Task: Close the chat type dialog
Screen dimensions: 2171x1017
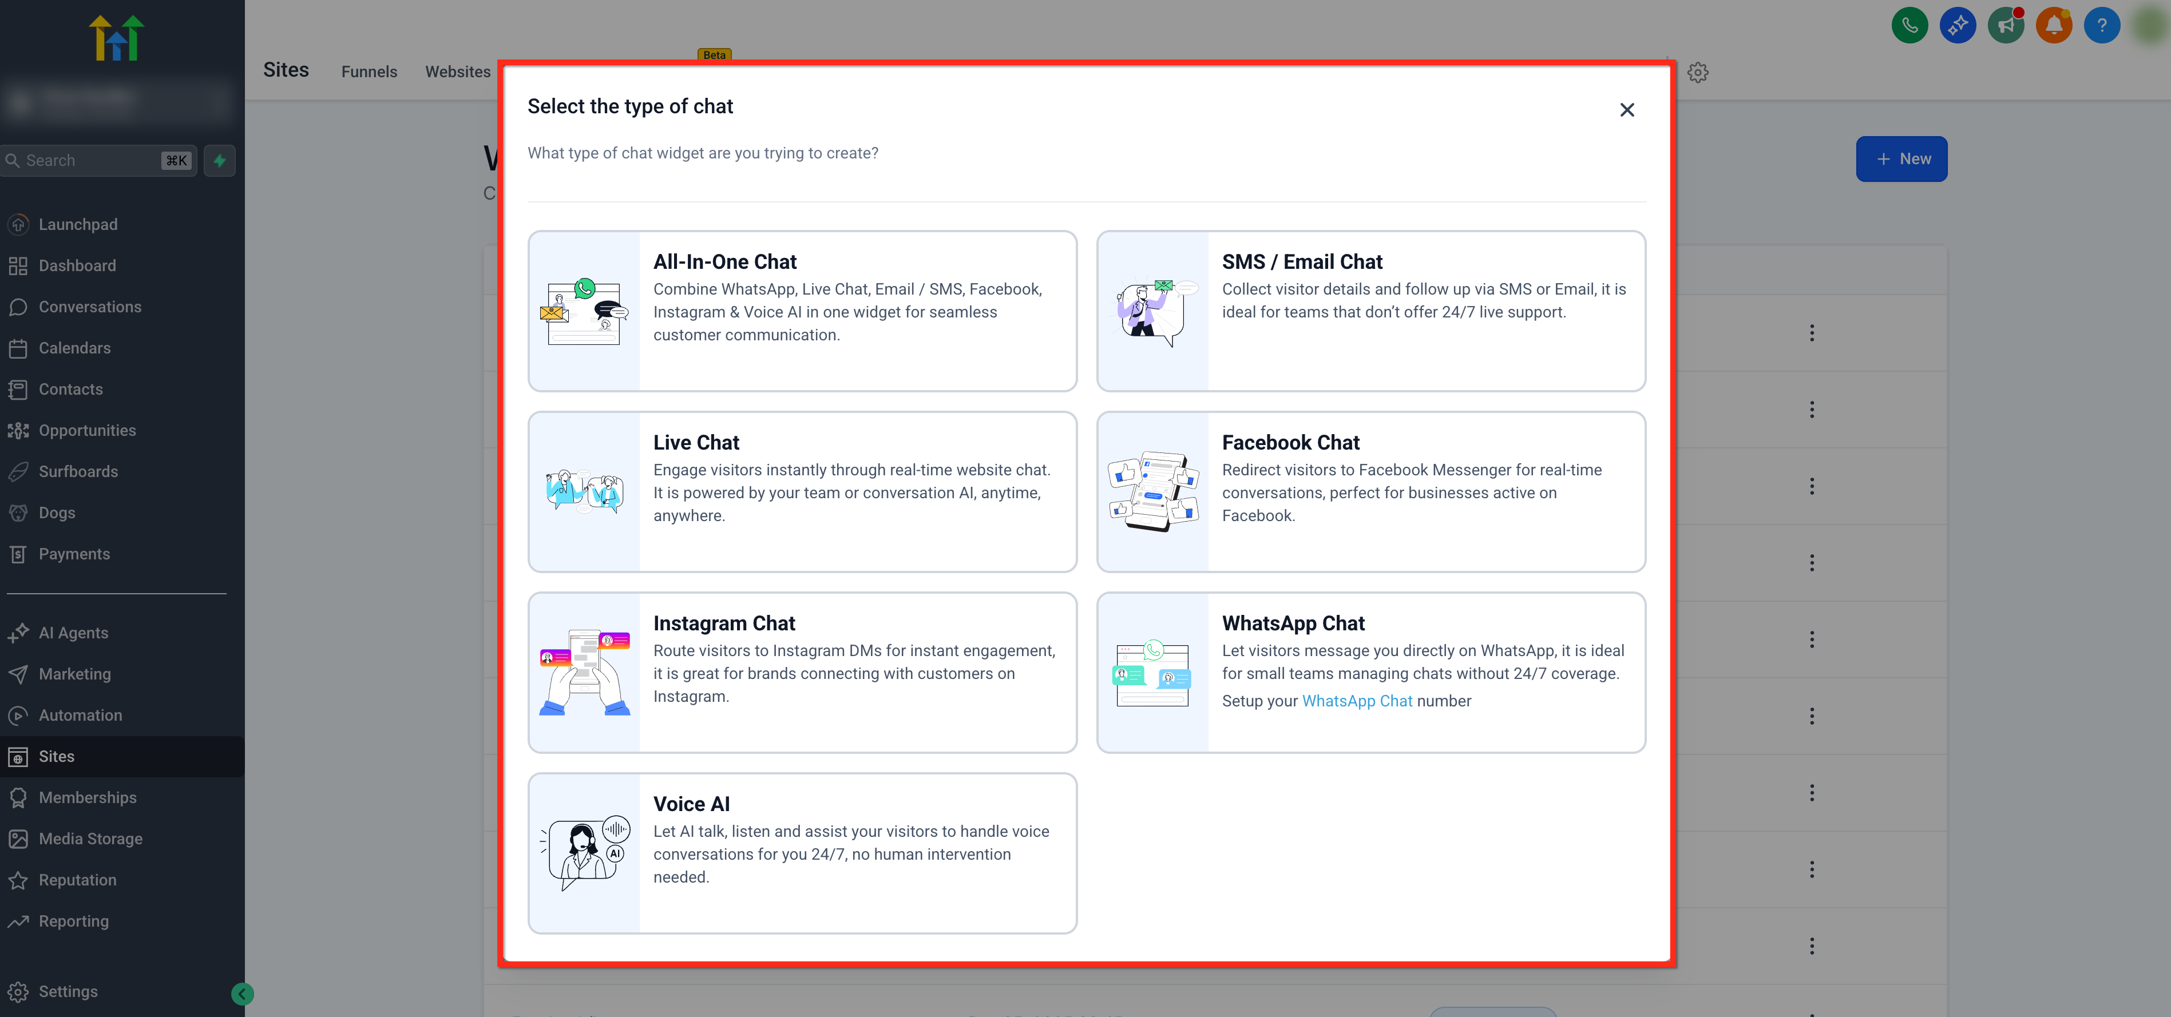Action: 1627,110
